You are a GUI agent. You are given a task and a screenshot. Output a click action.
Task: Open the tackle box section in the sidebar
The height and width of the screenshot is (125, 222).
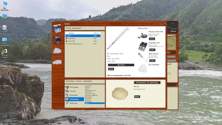tap(57, 28)
